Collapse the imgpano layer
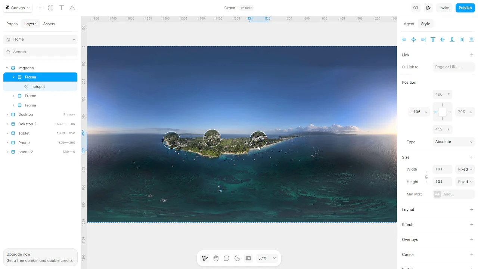 click(7, 68)
